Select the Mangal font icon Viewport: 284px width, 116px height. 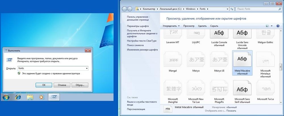(x=173, y=59)
